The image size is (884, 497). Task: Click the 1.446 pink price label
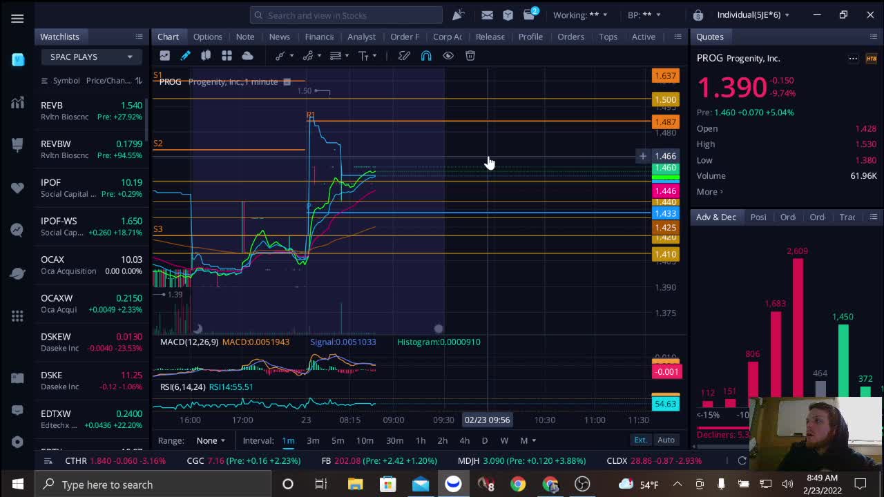click(x=666, y=191)
